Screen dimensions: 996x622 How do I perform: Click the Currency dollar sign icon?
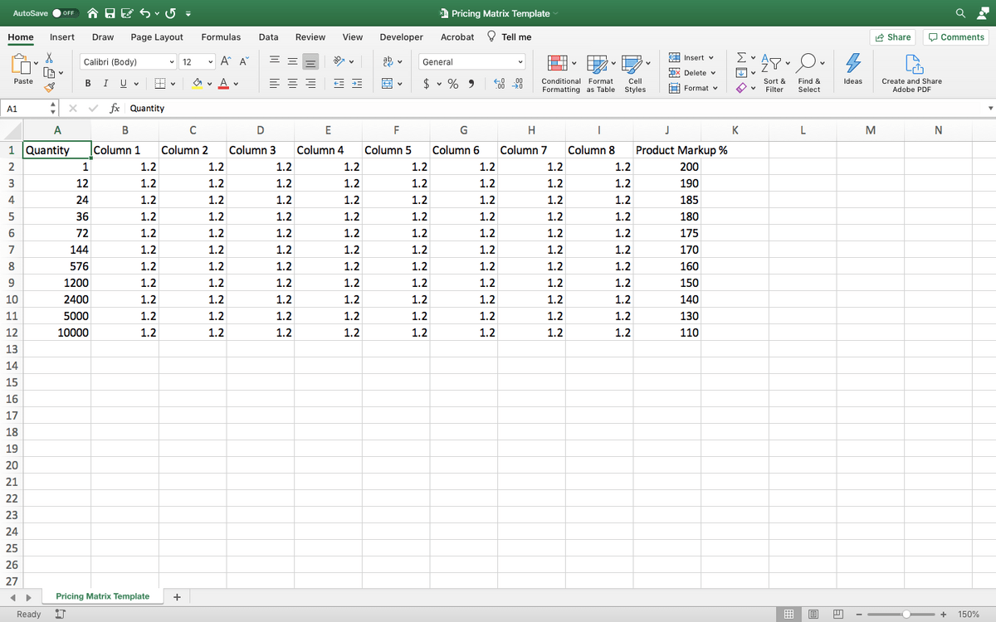pos(427,84)
